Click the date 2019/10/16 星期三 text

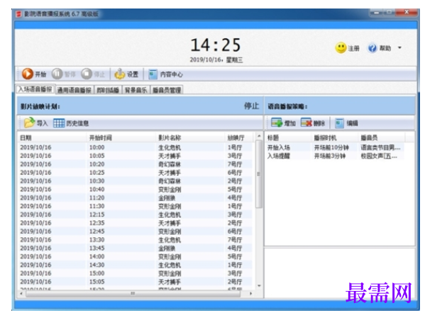pyautogui.click(x=216, y=59)
